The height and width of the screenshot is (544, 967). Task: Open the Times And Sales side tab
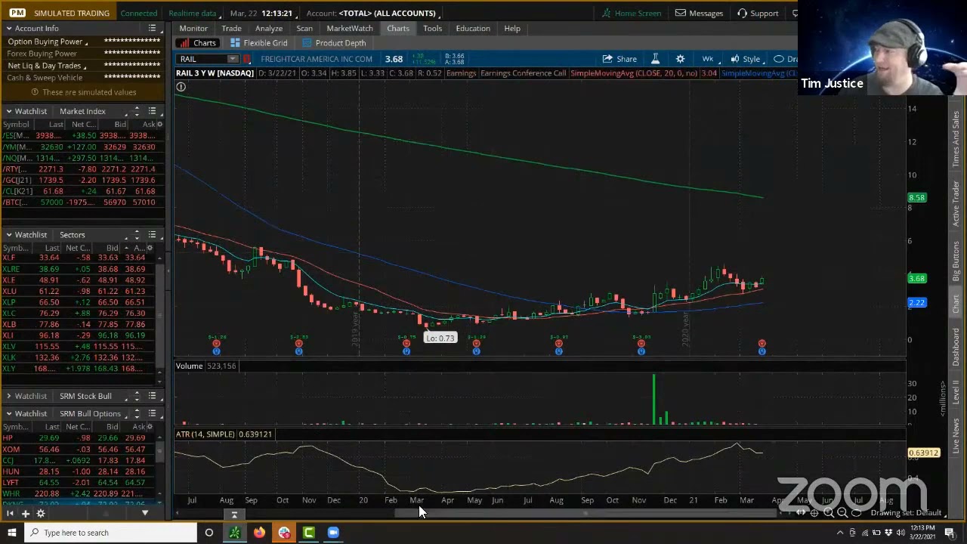pos(956,139)
